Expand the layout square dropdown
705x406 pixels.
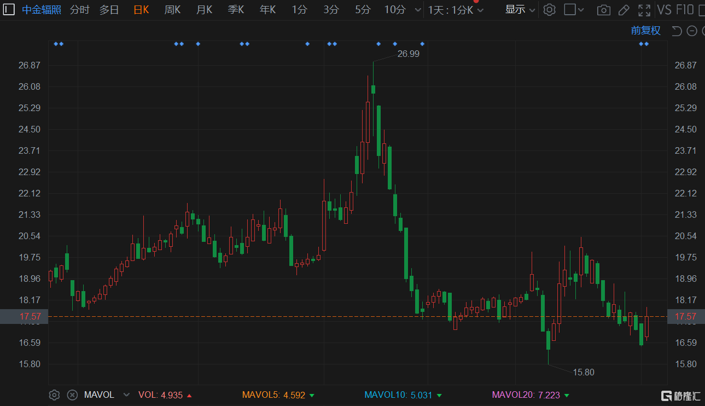[574, 9]
